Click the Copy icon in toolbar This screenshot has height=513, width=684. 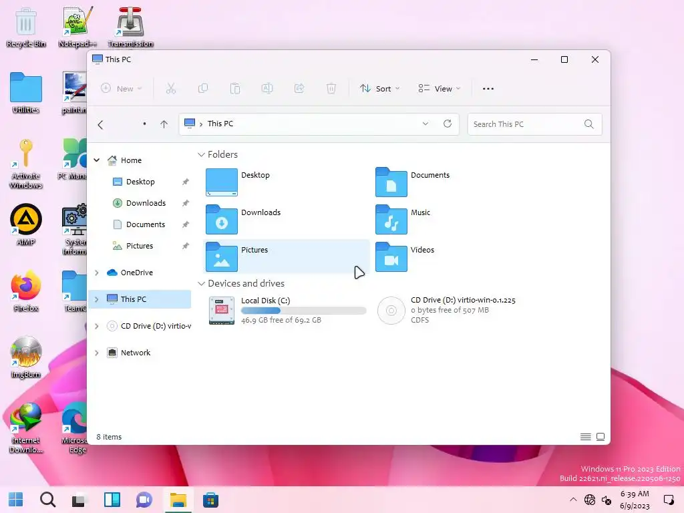(x=203, y=89)
